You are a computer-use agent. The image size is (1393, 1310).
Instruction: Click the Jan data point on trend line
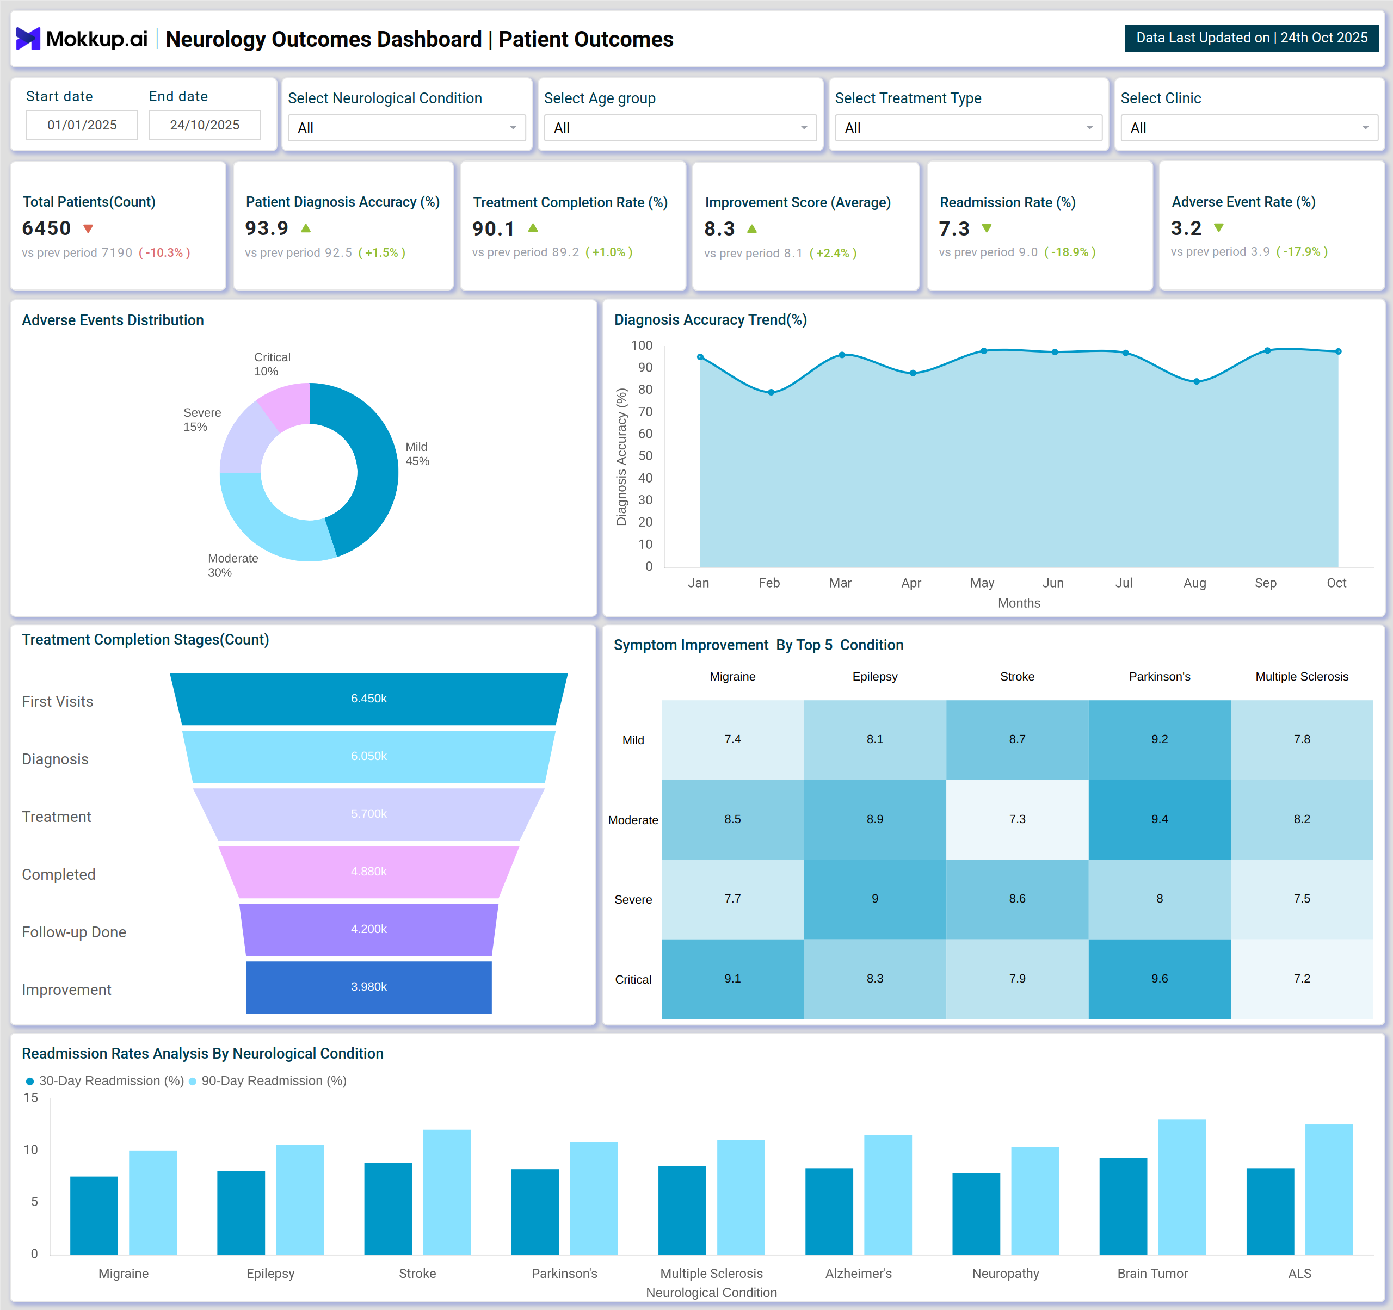[x=700, y=357]
